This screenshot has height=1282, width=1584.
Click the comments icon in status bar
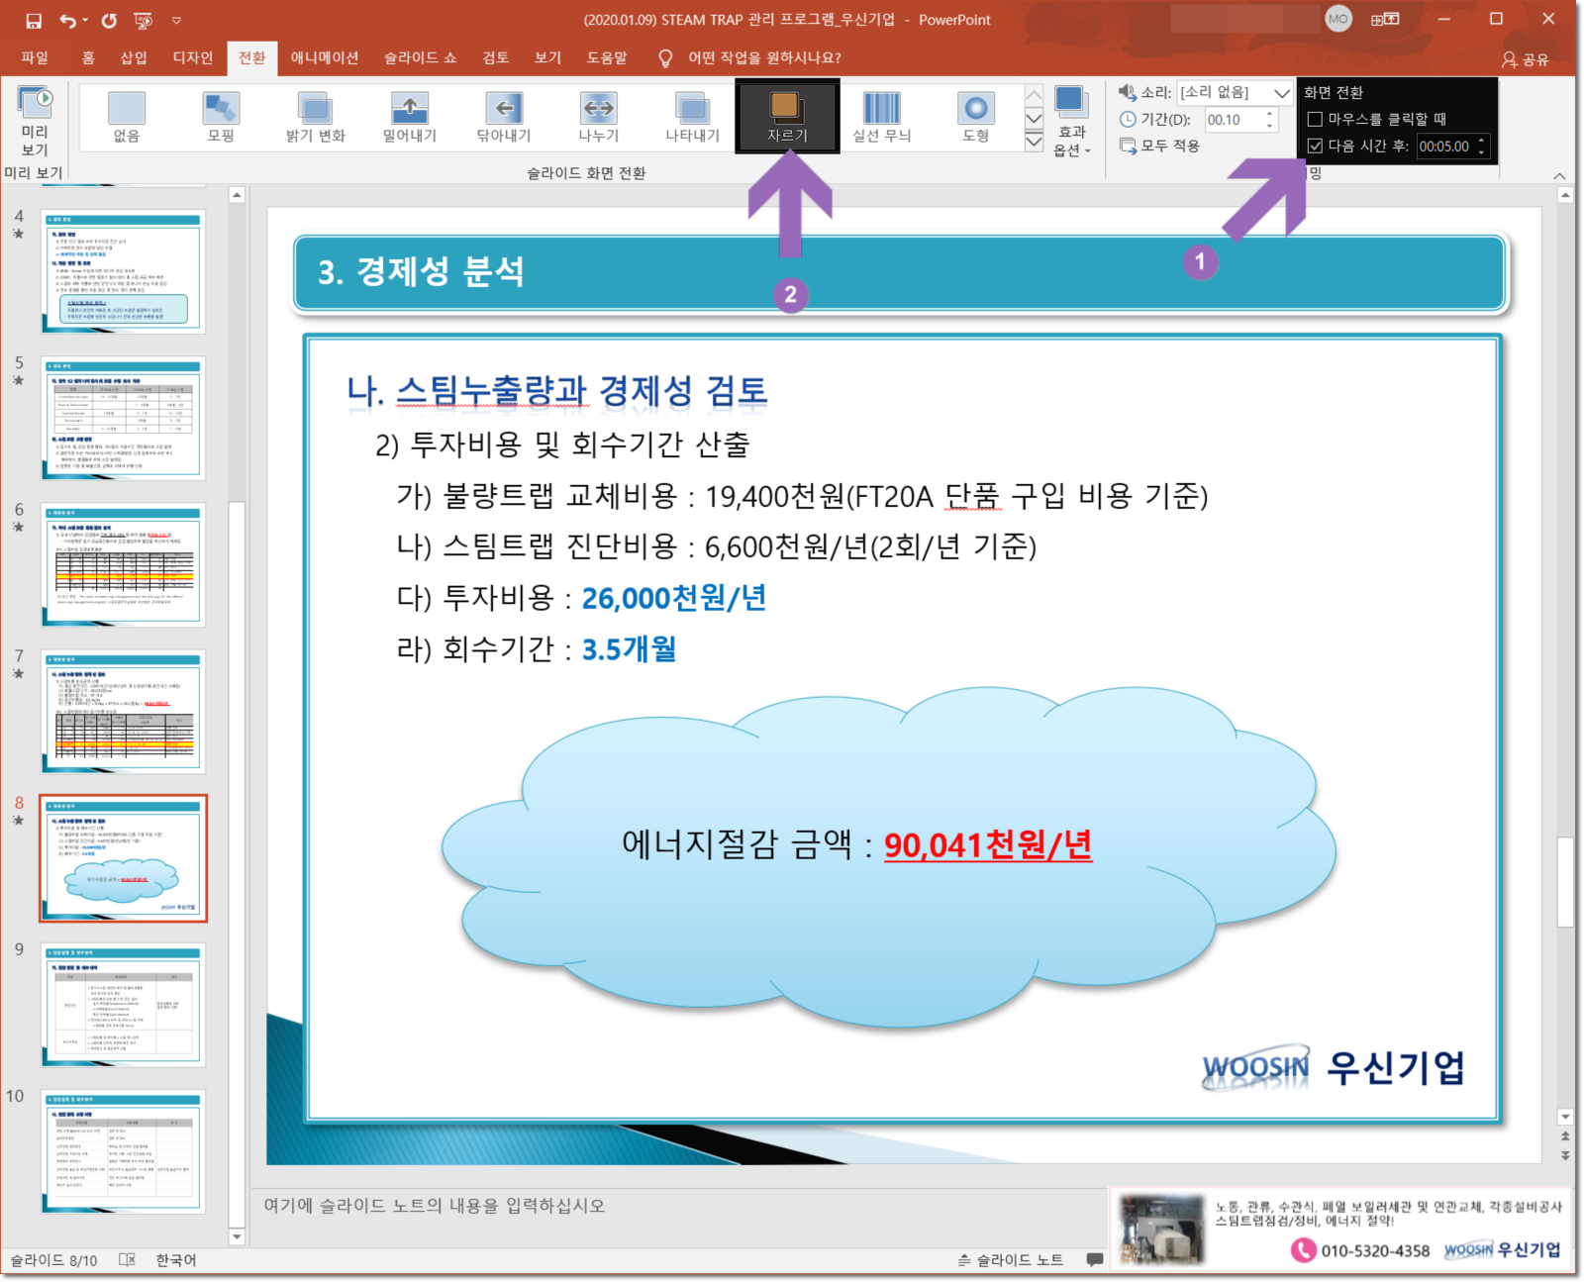coord(1095,1260)
